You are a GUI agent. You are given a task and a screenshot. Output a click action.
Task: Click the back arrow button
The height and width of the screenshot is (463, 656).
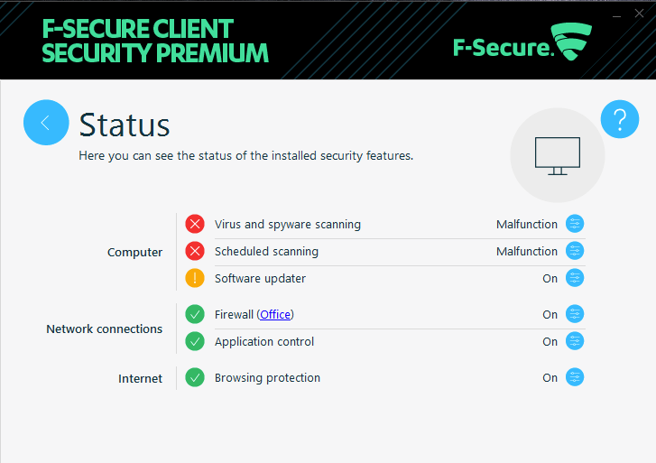click(46, 122)
